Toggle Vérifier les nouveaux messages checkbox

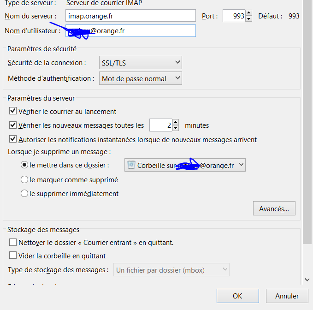13,125
